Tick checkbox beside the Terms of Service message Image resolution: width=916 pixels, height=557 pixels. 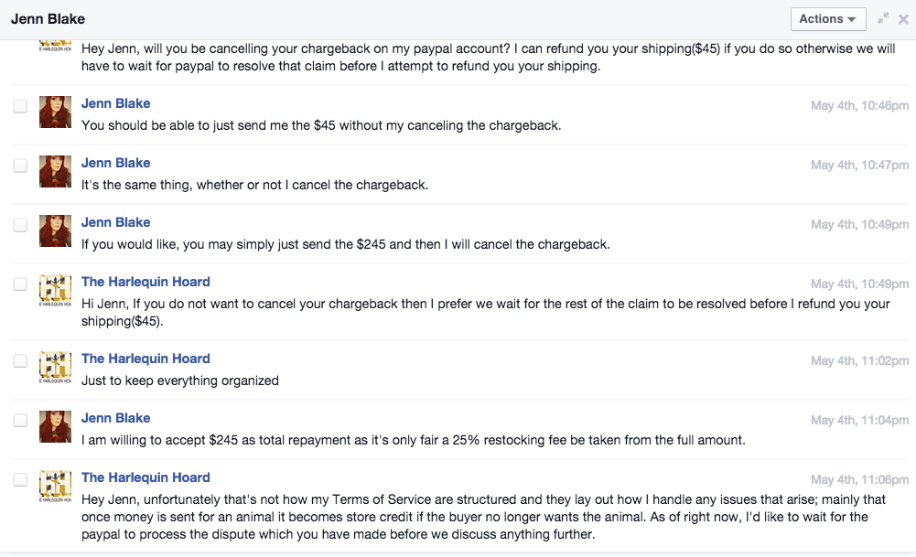[x=20, y=480]
